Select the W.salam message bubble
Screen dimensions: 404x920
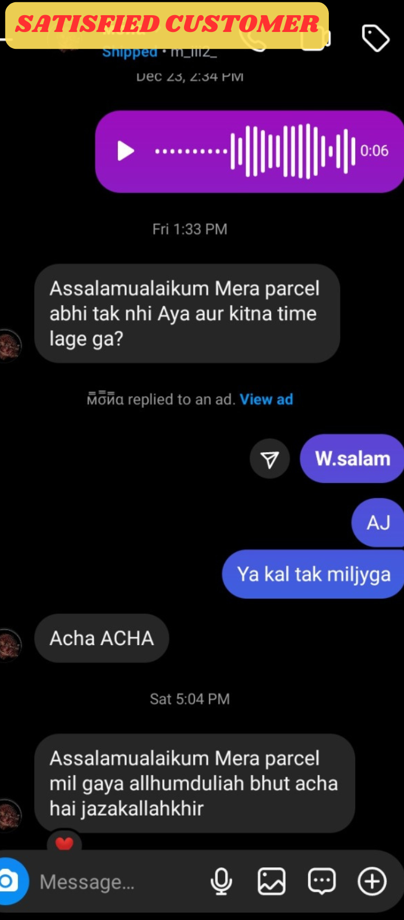click(x=352, y=458)
